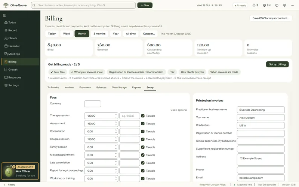Change language with the EN globe
Screen dimensions: 299x187
coord(266,5)
